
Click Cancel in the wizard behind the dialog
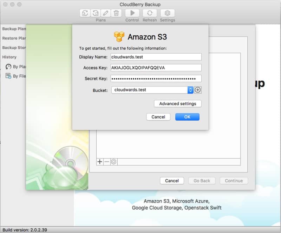point(172,181)
